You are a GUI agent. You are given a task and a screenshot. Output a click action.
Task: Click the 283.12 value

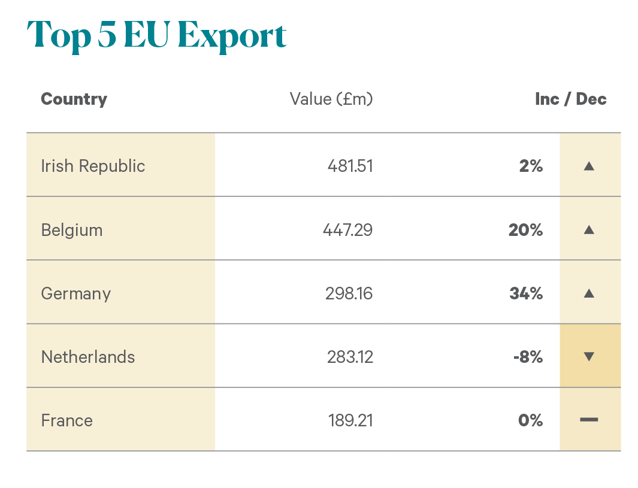350,357
